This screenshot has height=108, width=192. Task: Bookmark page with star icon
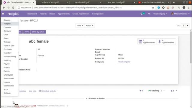tap(153, 7)
